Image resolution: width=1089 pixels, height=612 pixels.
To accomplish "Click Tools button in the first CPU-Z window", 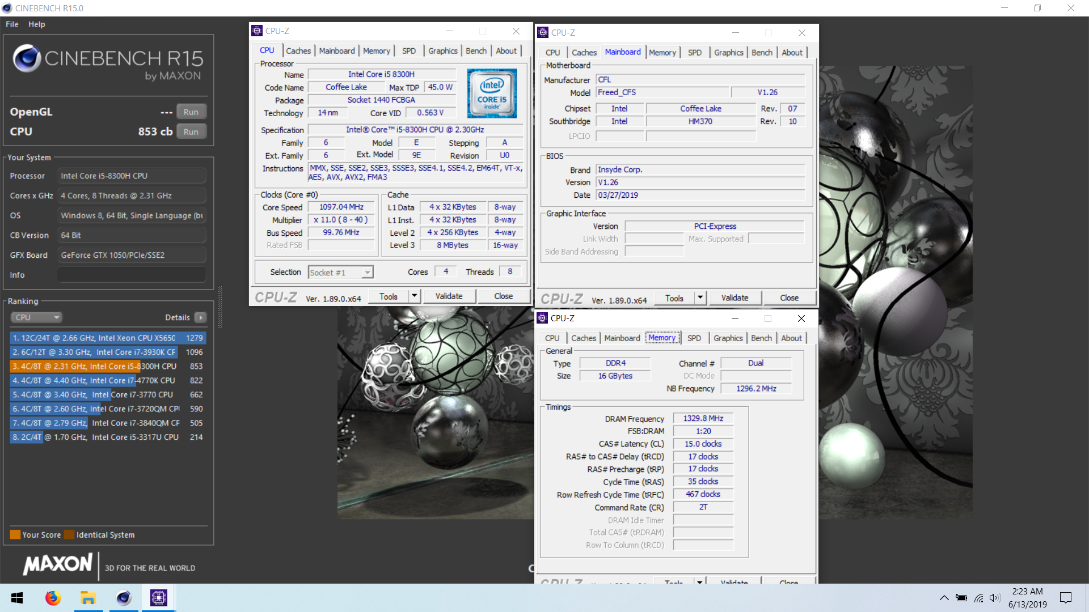I will tap(389, 296).
